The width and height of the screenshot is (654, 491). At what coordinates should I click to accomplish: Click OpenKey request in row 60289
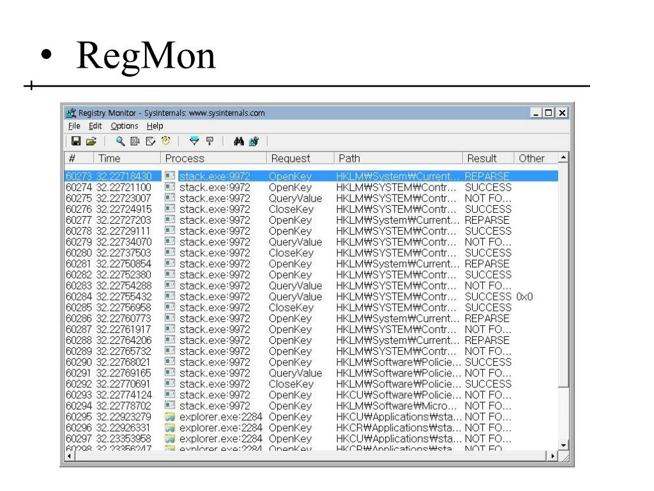pyautogui.click(x=291, y=351)
